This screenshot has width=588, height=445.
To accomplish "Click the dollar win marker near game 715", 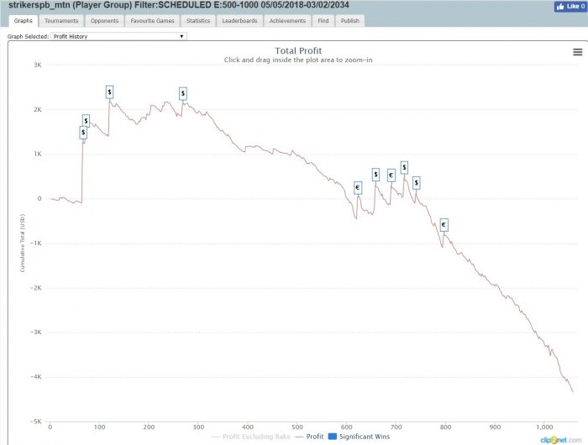I will point(404,168).
